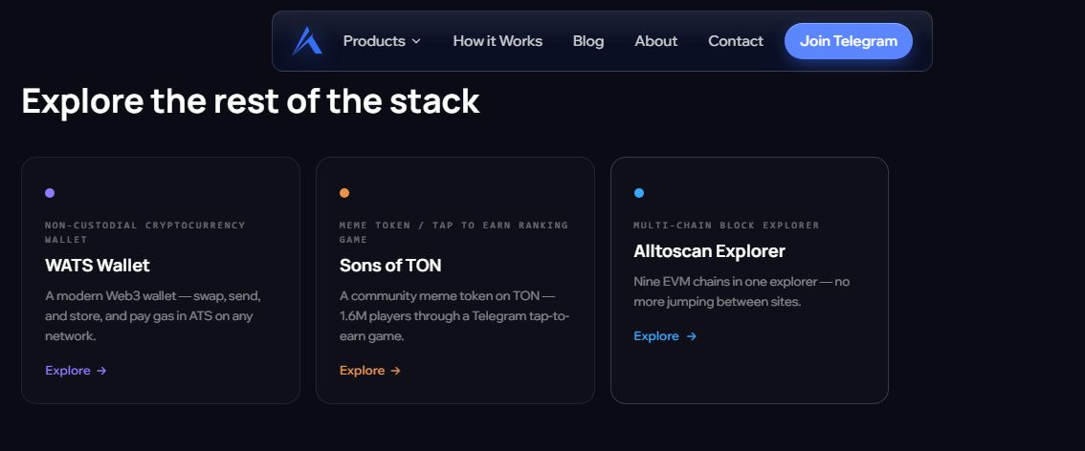Viewport: 1085px width, 451px height.
Task: Click the Explore link on Alltoscan Explorer card
Action: point(665,335)
